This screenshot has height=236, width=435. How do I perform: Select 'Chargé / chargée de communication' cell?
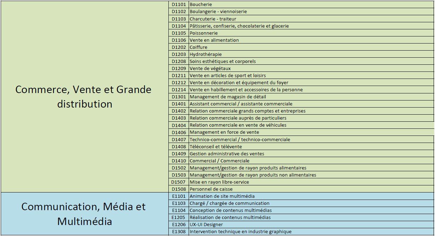(x=312, y=203)
